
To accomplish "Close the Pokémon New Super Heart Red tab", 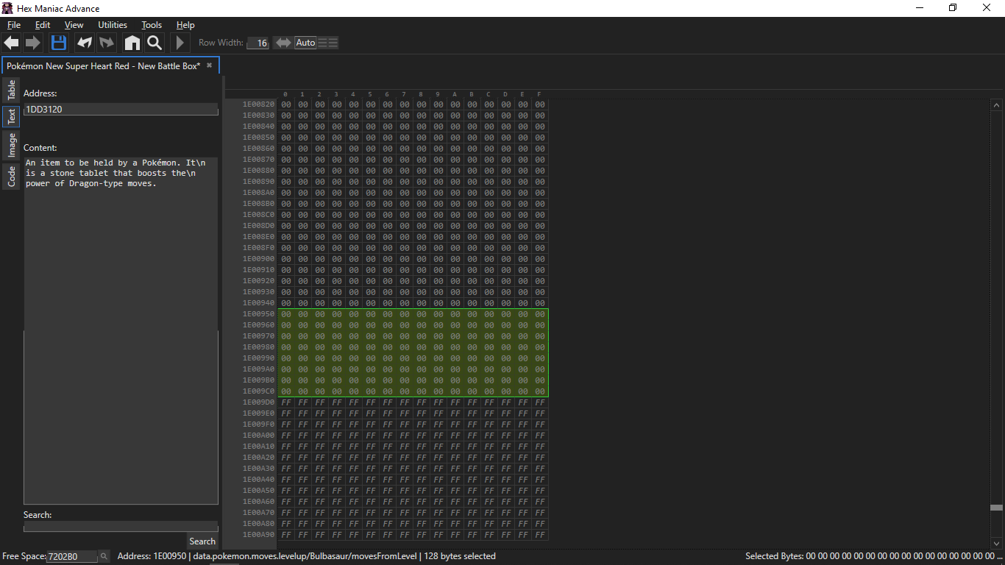I will (209, 65).
